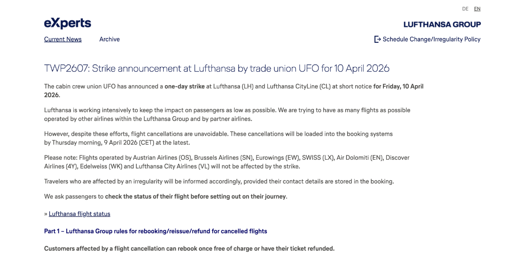Click the bold 'for Friday, 10 April' text
The image size is (524, 274).
tap(398, 86)
